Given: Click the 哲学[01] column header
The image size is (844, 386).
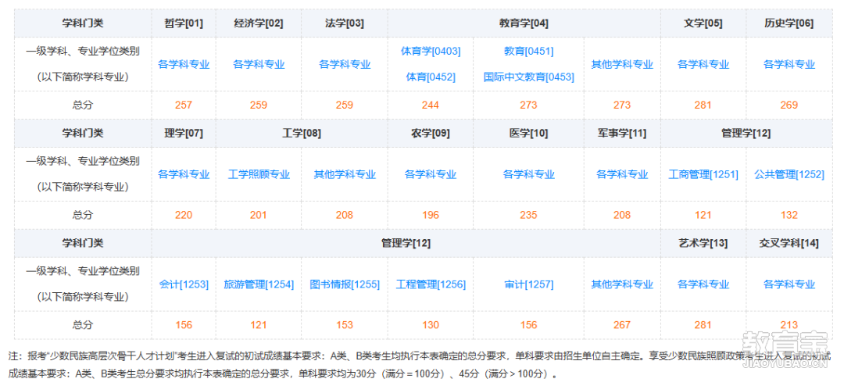Looking at the screenshot, I should point(184,23).
